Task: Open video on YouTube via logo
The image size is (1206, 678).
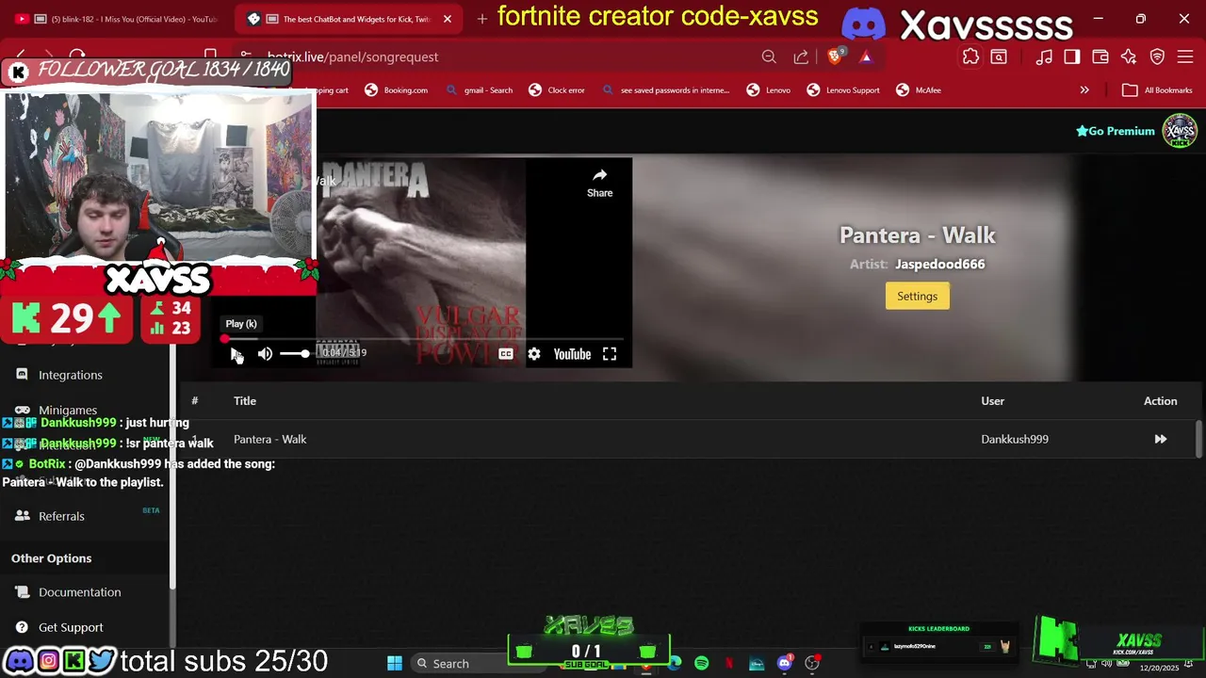Action: coord(572,354)
